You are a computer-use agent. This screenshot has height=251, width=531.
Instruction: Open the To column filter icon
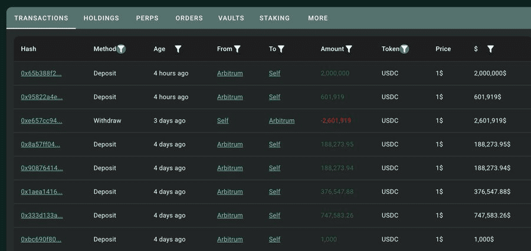(281, 49)
